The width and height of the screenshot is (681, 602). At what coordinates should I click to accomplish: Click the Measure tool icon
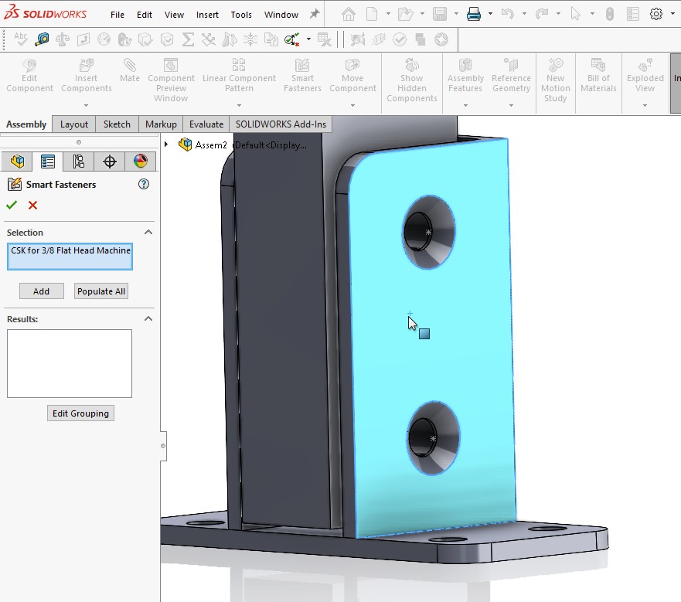point(42,39)
